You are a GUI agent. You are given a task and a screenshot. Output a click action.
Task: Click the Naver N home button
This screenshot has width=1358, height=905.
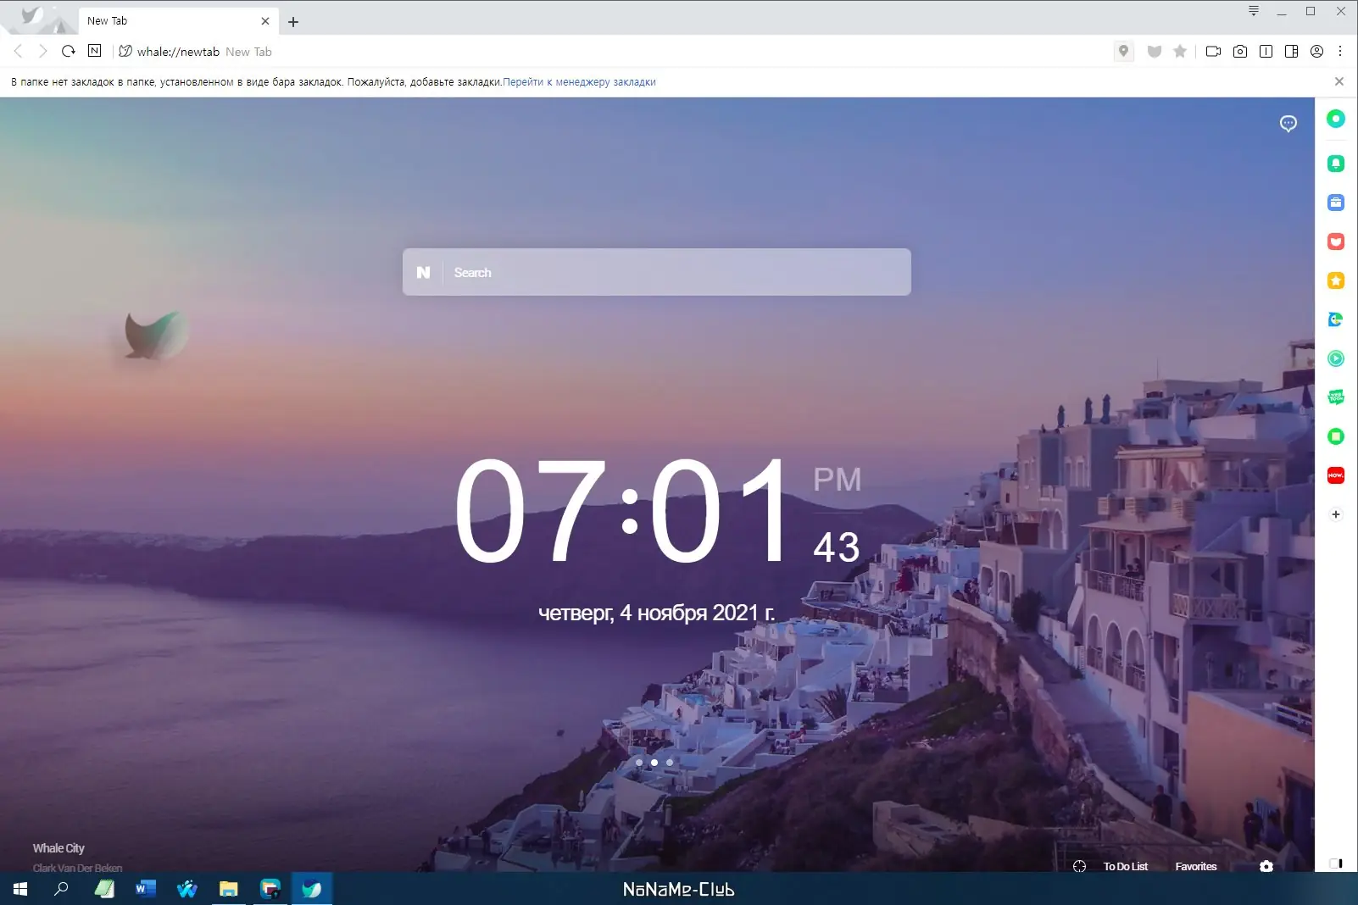point(94,51)
